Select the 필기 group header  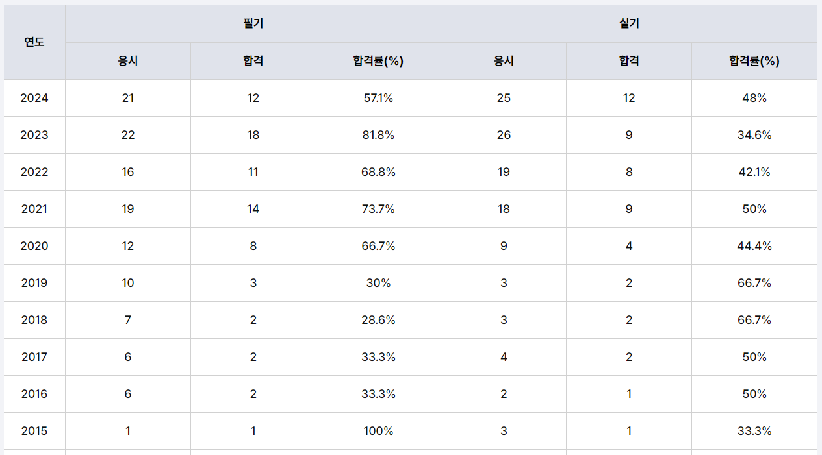pyautogui.click(x=253, y=24)
